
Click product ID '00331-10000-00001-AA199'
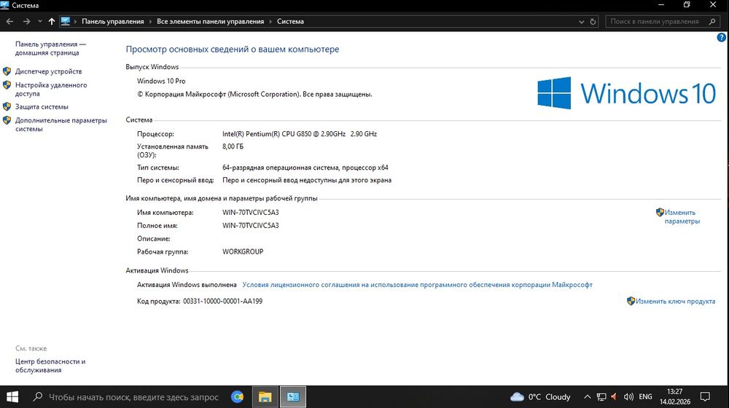point(222,301)
